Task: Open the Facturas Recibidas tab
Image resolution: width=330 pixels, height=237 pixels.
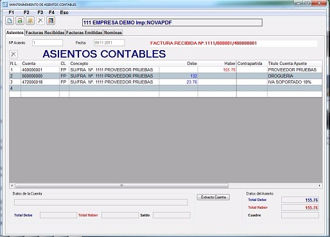Action: [x=45, y=33]
